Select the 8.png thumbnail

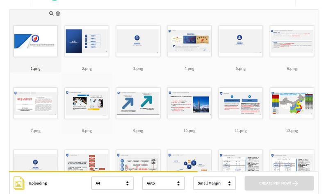87,103
